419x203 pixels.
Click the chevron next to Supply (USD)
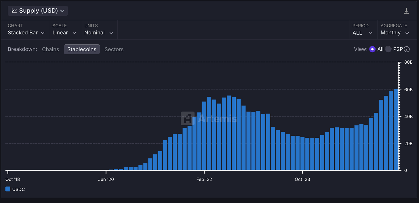coord(62,11)
